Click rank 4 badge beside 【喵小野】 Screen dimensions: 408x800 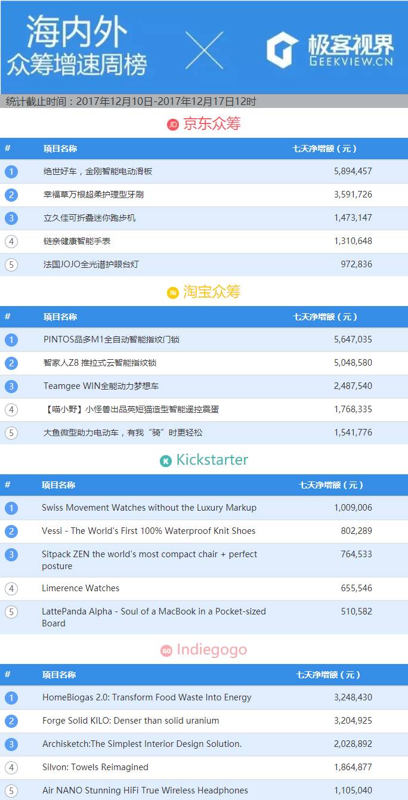(x=11, y=410)
